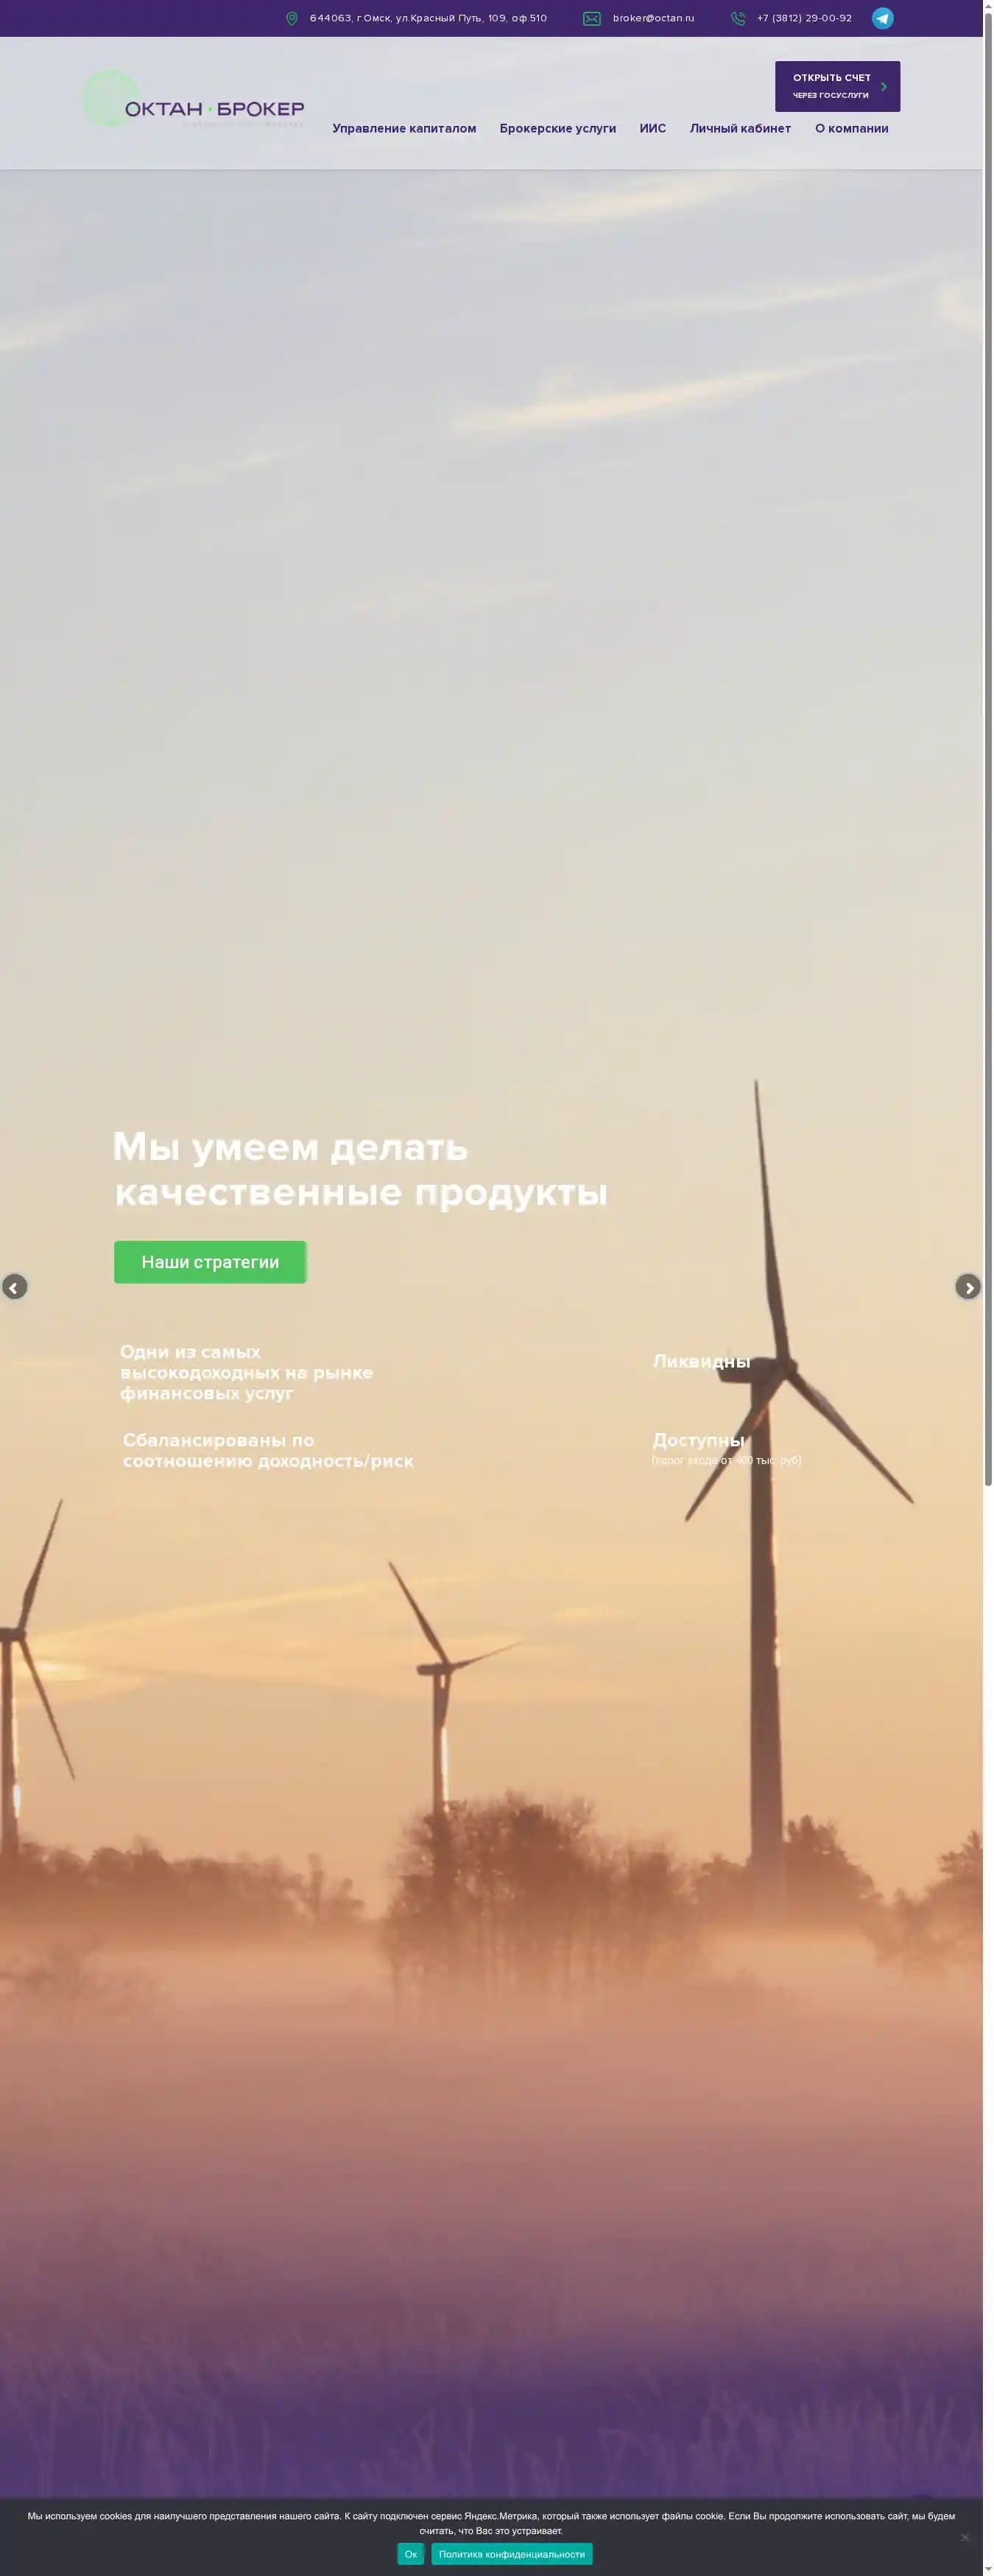994x2576 pixels.
Task: Call the +7 (3812) 29-00-92 number
Action: coord(804,18)
